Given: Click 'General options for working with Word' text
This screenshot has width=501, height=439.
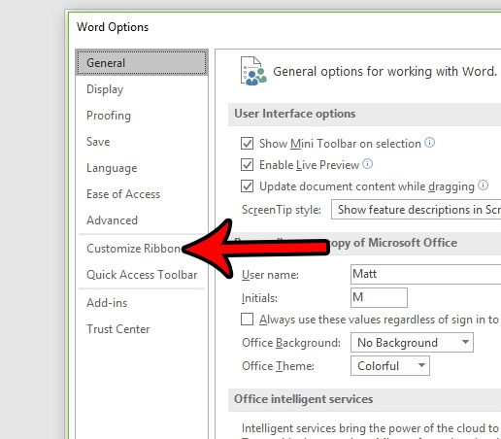Looking at the screenshot, I should pyautogui.click(x=384, y=71).
